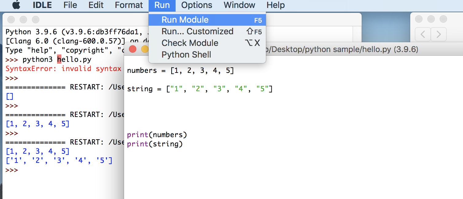Click the highlighted 'h' error character

click(x=59, y=59)
